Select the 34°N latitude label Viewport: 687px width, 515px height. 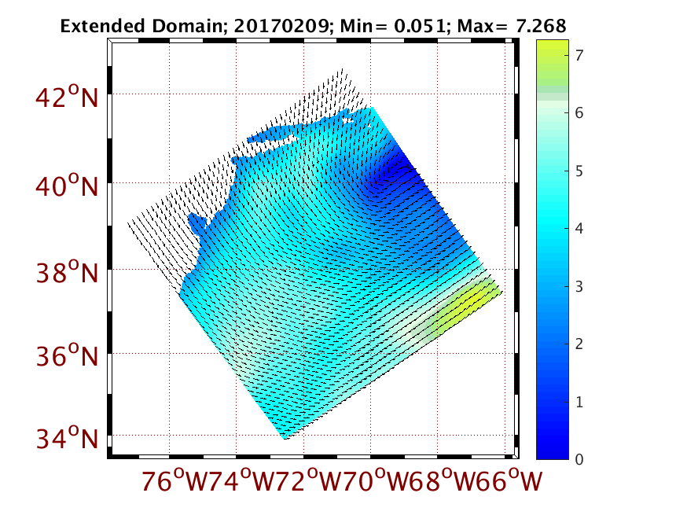point(67,438)
